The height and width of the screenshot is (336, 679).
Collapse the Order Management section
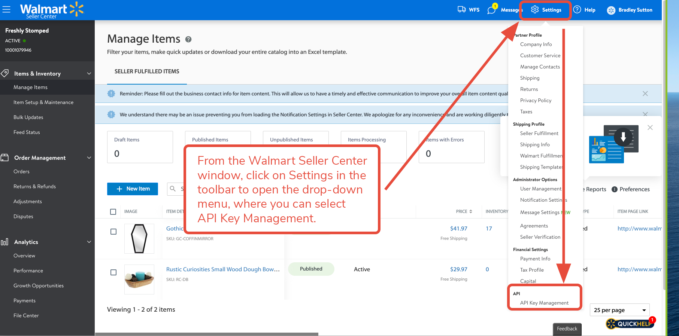pos(89,158)
